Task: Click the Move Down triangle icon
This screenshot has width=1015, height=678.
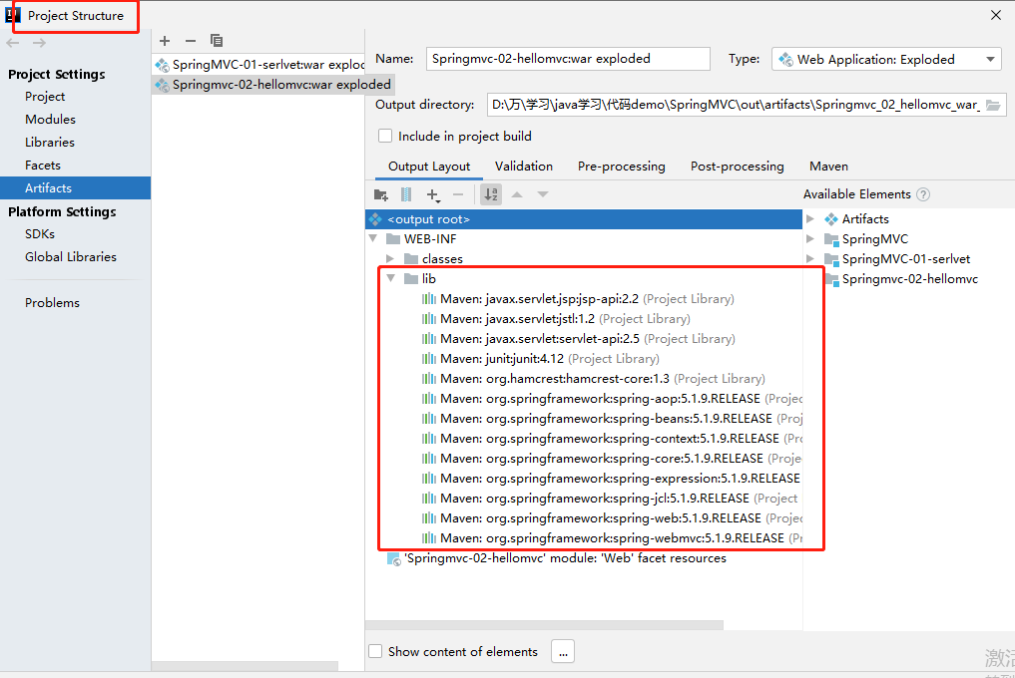Action: (543, 194)
